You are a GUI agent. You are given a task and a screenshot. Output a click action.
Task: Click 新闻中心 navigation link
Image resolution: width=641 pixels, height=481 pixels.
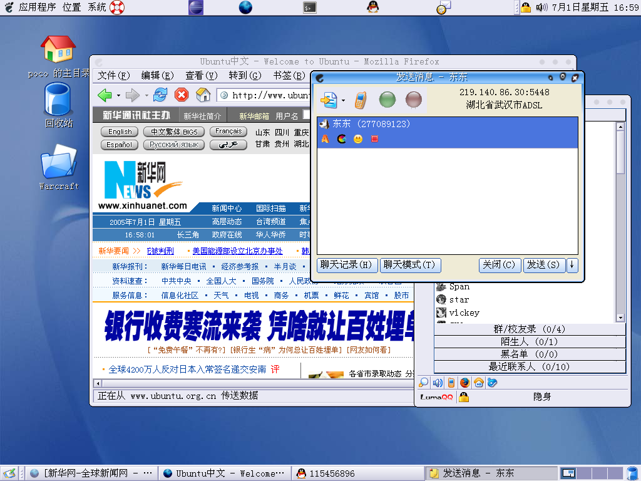[x=227, y=209]
